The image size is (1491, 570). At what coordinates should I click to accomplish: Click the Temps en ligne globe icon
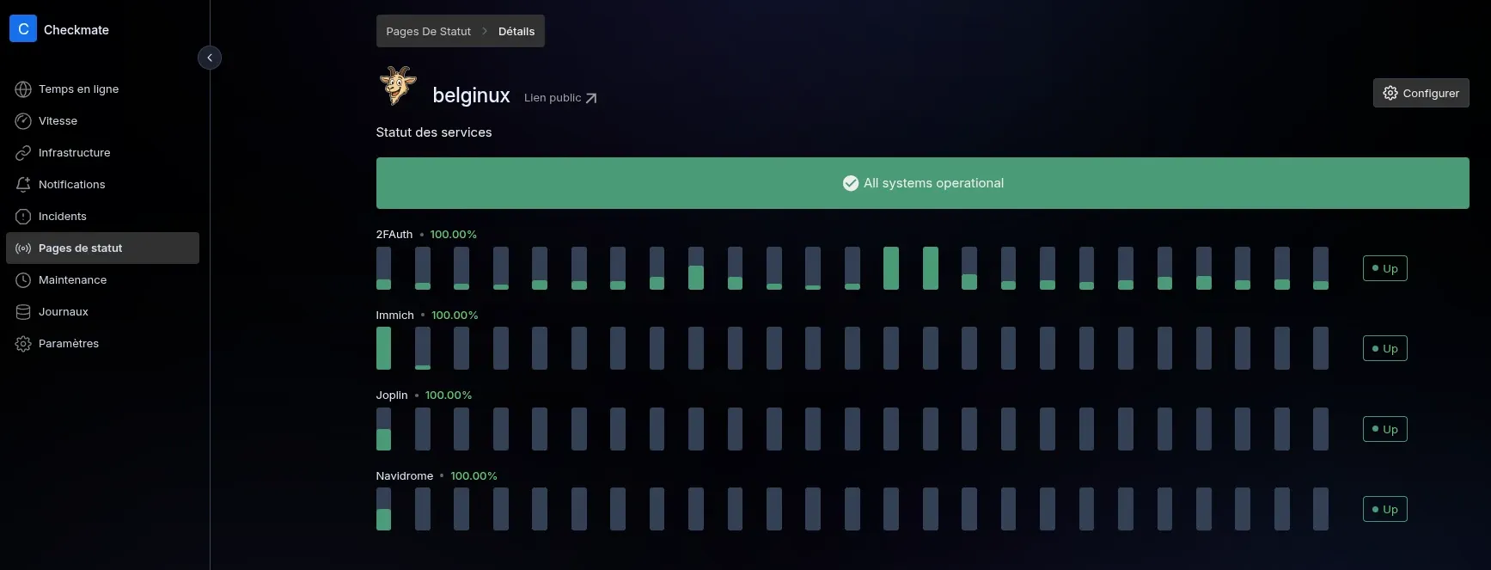(x=23, y=89)
